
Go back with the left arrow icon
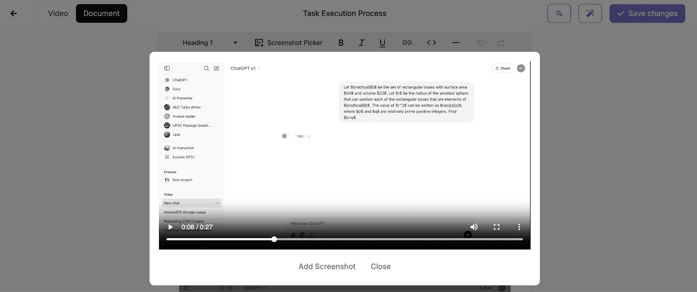click(14, 14)
